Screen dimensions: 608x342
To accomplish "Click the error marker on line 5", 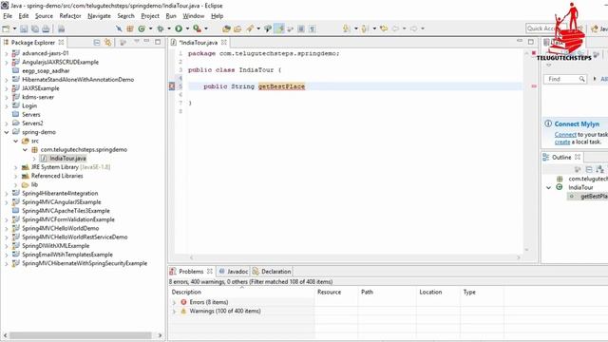I will (172, 86).
